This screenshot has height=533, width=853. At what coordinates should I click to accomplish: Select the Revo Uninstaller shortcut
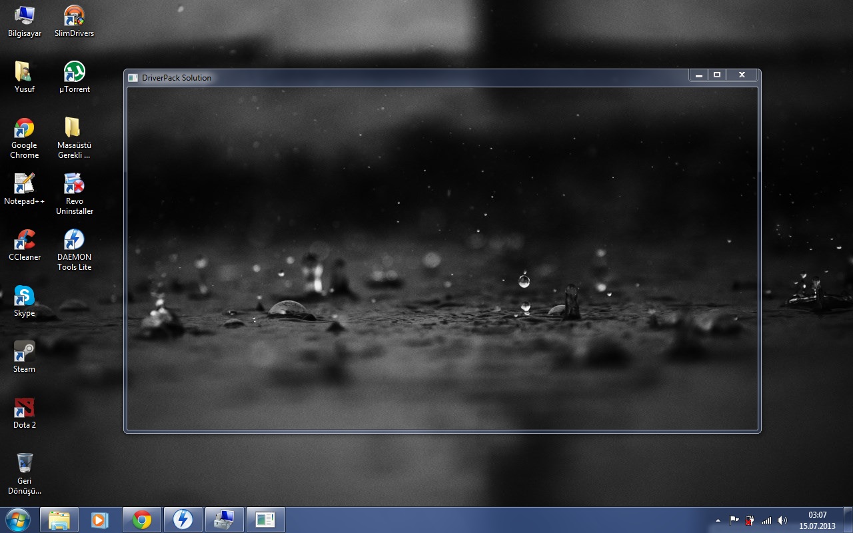[x=74, y=194]
